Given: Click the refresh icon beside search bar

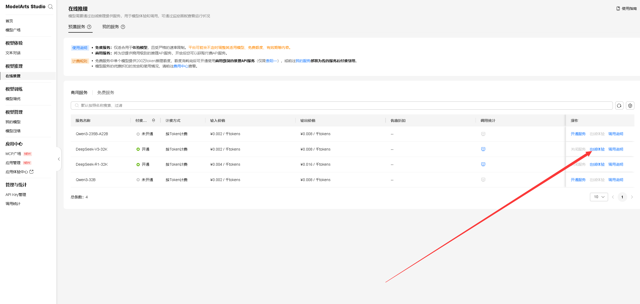Looking at the screenshot, I should pyautogui.click(x=619, y=106).
